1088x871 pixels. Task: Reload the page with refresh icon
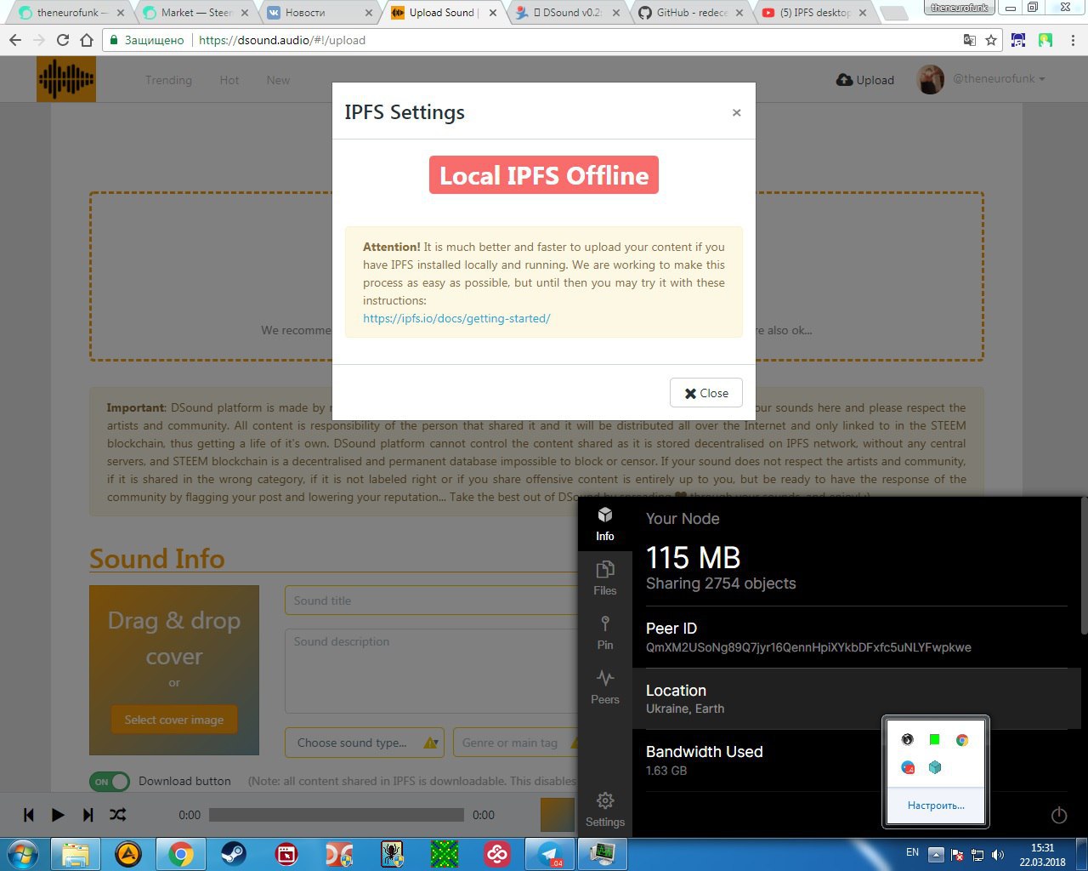tap(63, 40)
